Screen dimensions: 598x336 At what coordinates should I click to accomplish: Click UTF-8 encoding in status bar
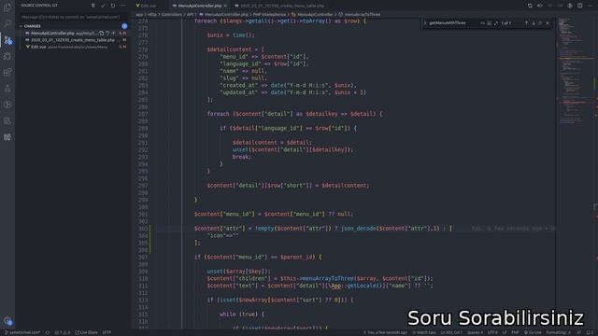click(x=492, y=332)
